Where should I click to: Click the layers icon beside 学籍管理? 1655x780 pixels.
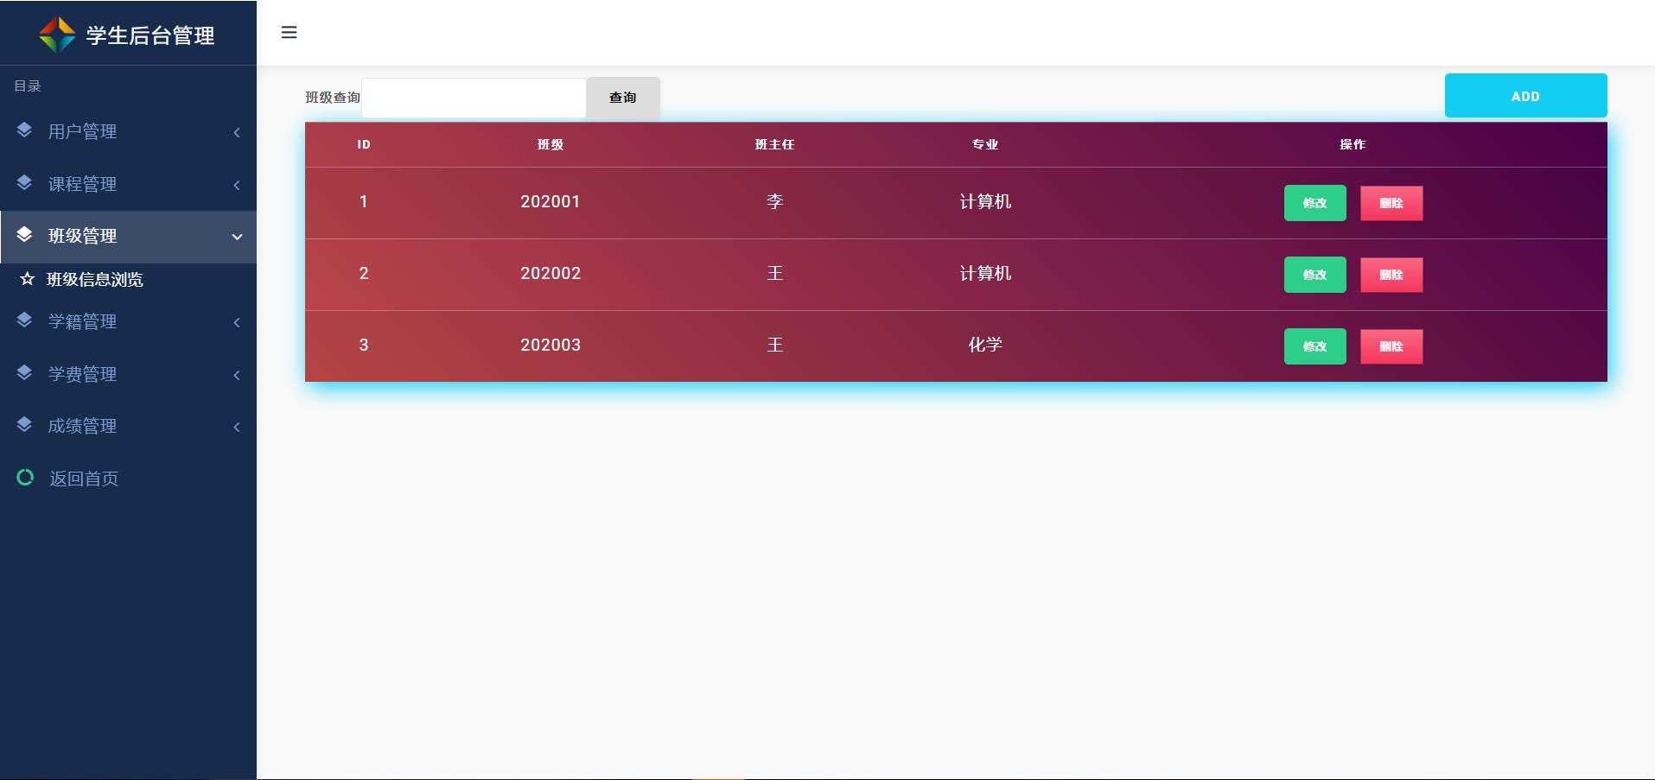point(24,320)
